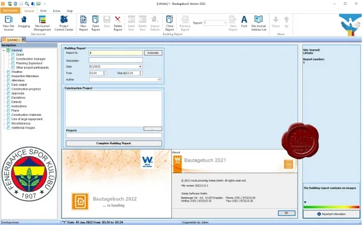Image resolution: width=362 pixels, height=225 pixels.
Task: Select Other project participants tree item
Action: (33, 68)
